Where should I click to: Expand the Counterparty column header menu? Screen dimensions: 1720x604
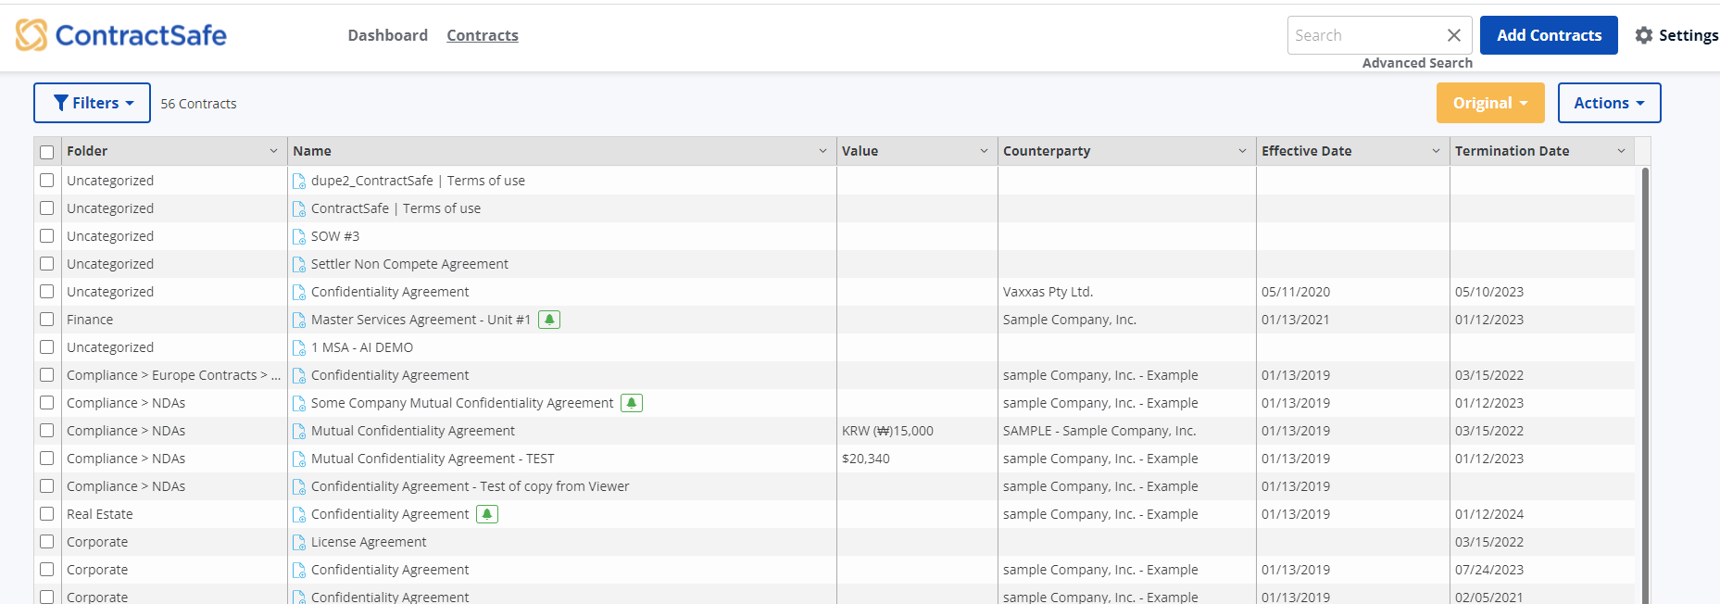click(1242, 151)
